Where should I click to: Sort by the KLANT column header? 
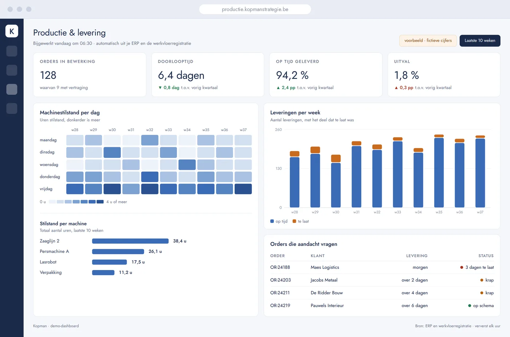point(318,256)
